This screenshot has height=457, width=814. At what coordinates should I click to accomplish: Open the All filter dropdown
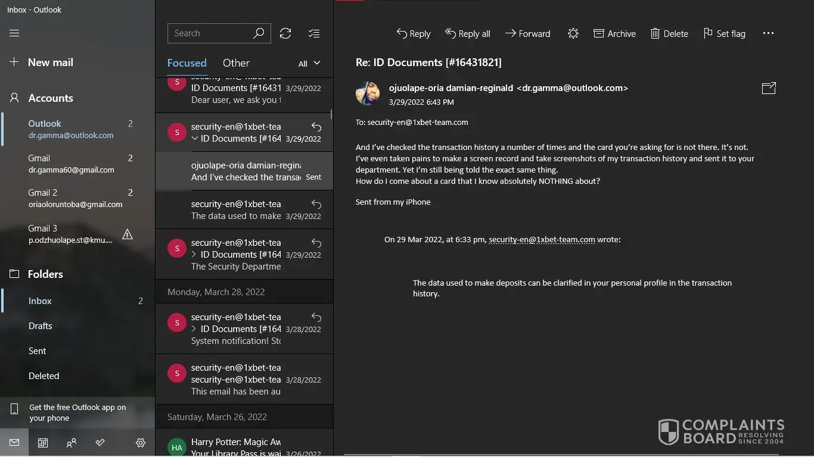pos(309,63)
